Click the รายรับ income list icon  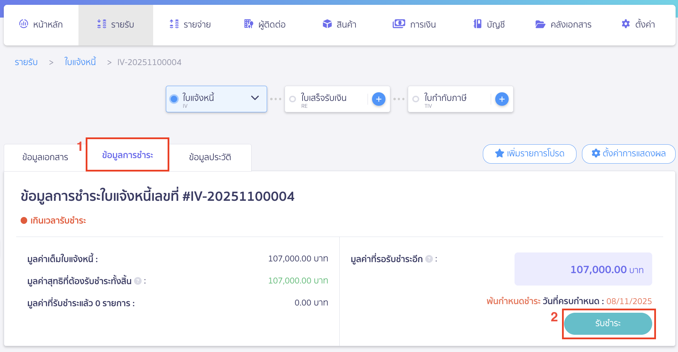(102, 24)
